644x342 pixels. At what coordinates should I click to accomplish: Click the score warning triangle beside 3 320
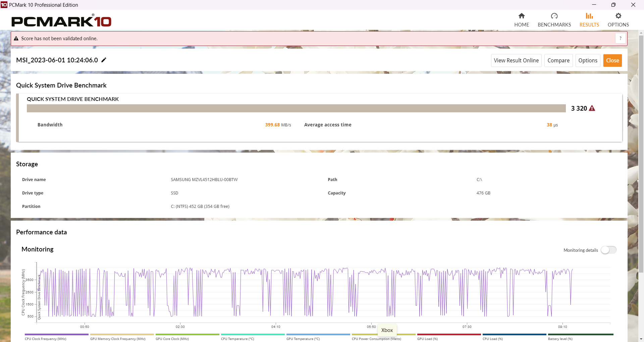click(x=592, y=108)
